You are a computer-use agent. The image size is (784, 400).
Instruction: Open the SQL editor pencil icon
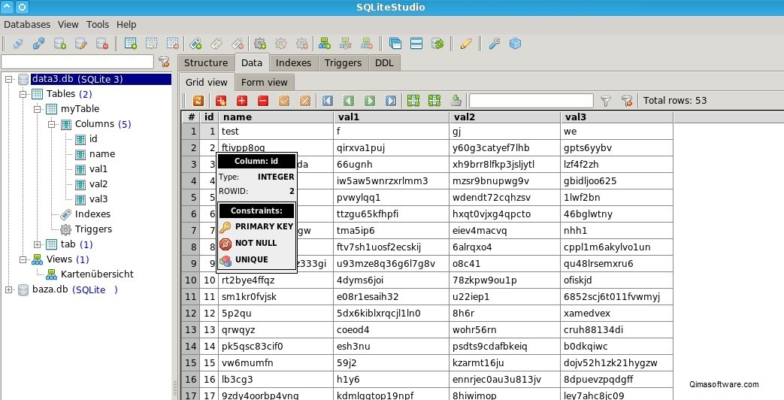click(466, 44)
